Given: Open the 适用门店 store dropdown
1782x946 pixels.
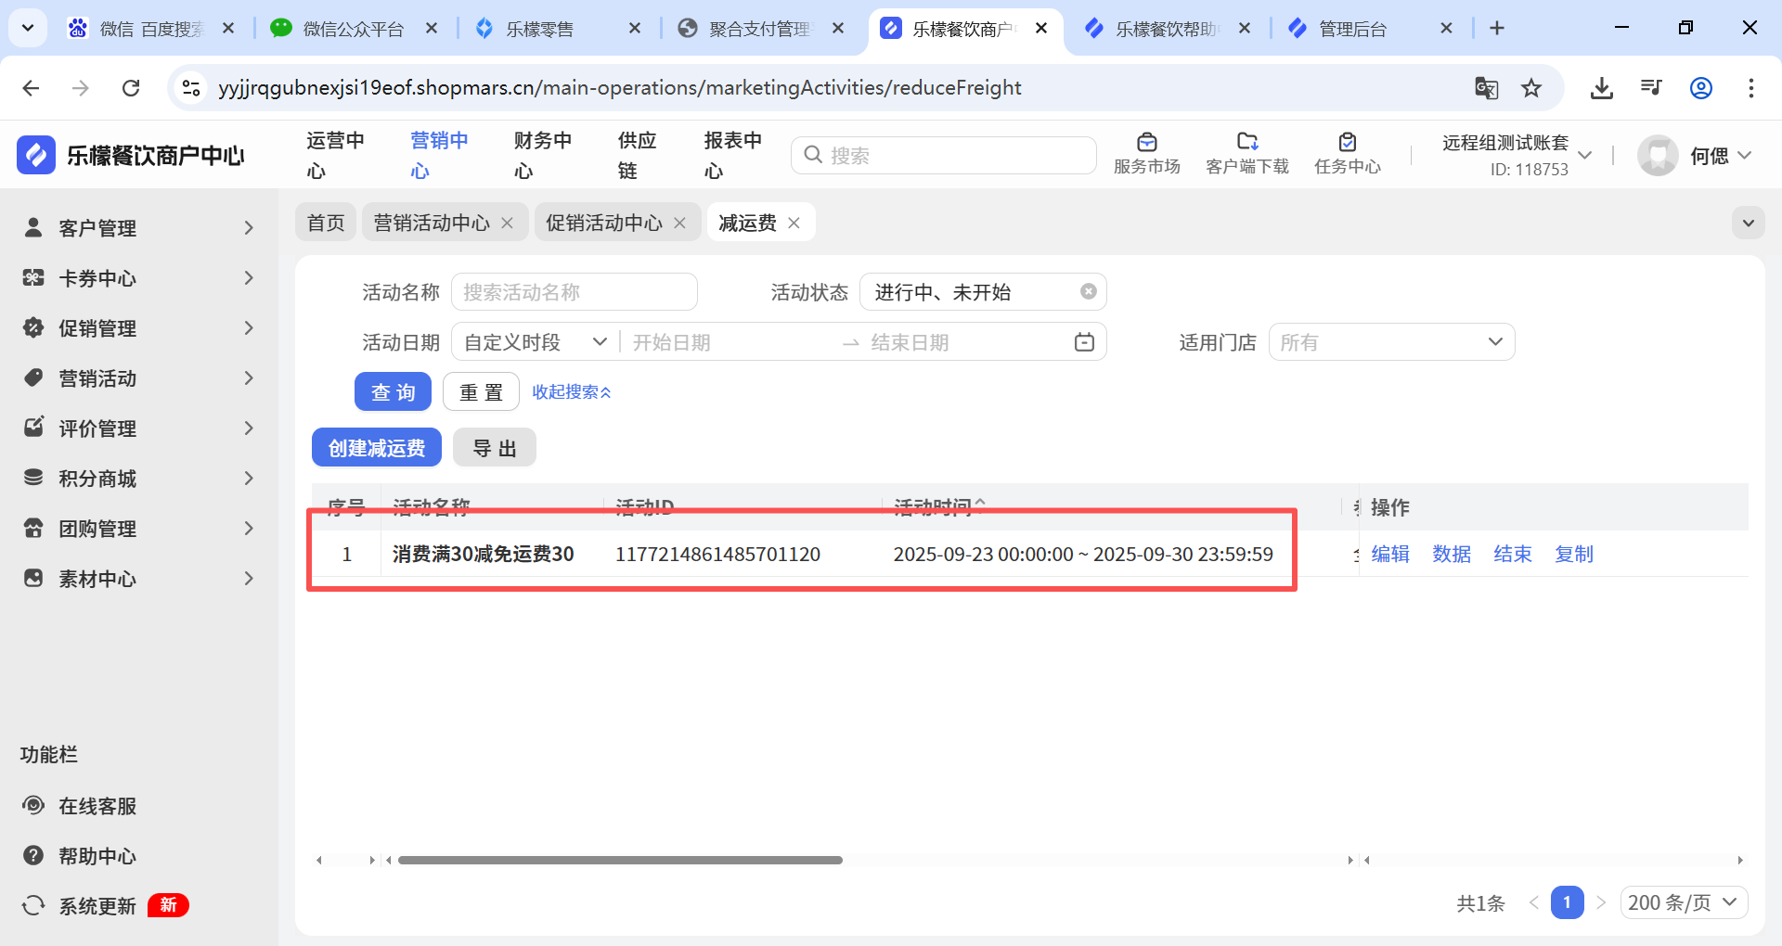Looking at the screenshot, I should pyautogui.click(x=1391, y=342).
